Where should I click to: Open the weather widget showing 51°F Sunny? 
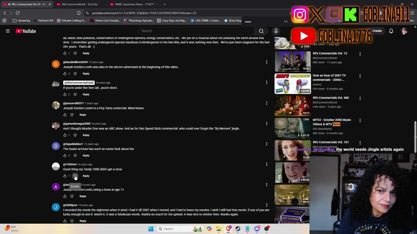pos(11,229)
